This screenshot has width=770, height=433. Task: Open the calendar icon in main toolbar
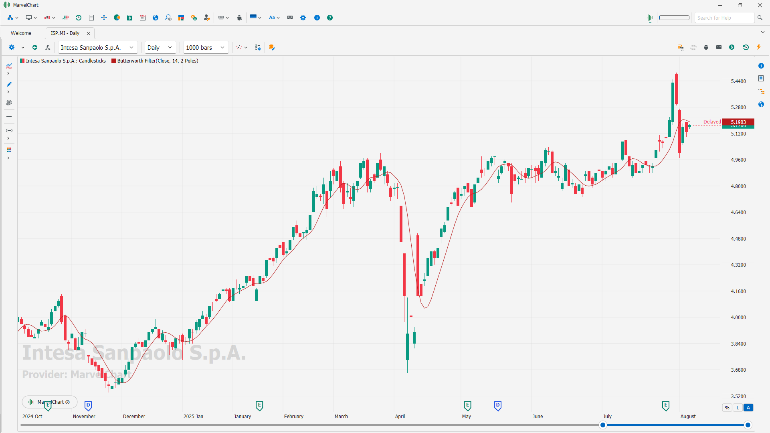143,18
